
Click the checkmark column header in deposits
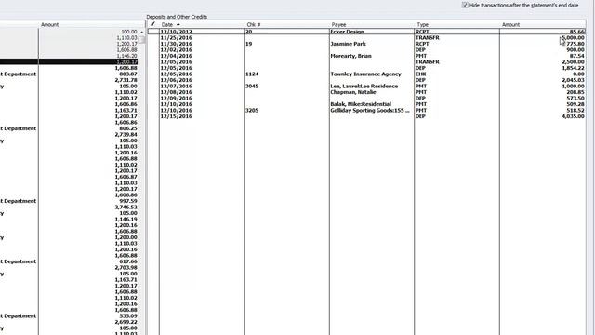(152, 25)
